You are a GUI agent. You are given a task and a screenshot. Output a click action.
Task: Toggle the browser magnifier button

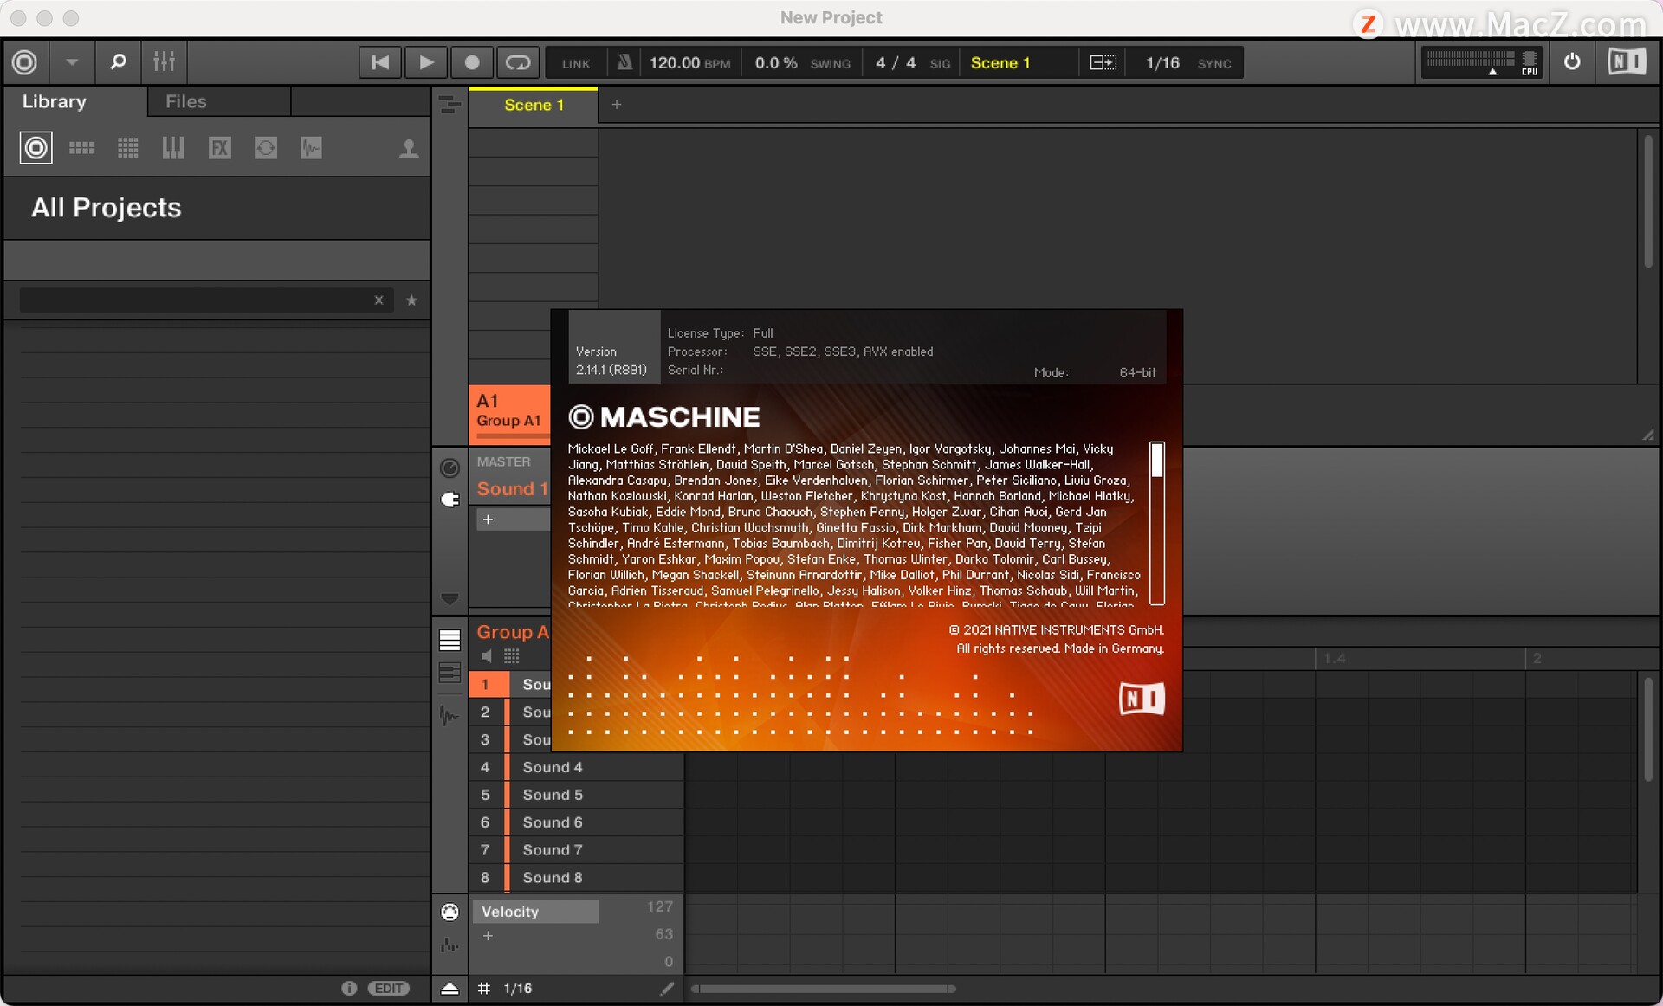coord(118,62)
